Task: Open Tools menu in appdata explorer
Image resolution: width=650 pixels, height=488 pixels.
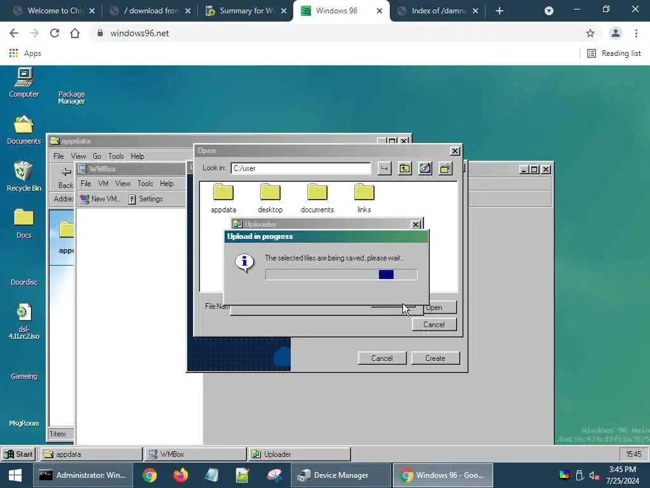Action: pyautogui.click(x=116, y=156)
